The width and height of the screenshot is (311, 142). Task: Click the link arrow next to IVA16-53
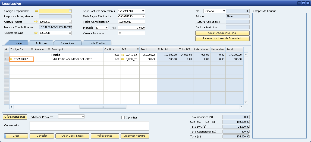tap(123, 55)
